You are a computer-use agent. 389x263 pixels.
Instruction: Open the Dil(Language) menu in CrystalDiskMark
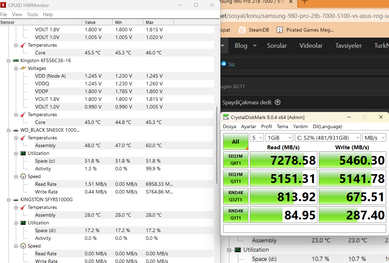pyautogui.click(x=328, y=126)
